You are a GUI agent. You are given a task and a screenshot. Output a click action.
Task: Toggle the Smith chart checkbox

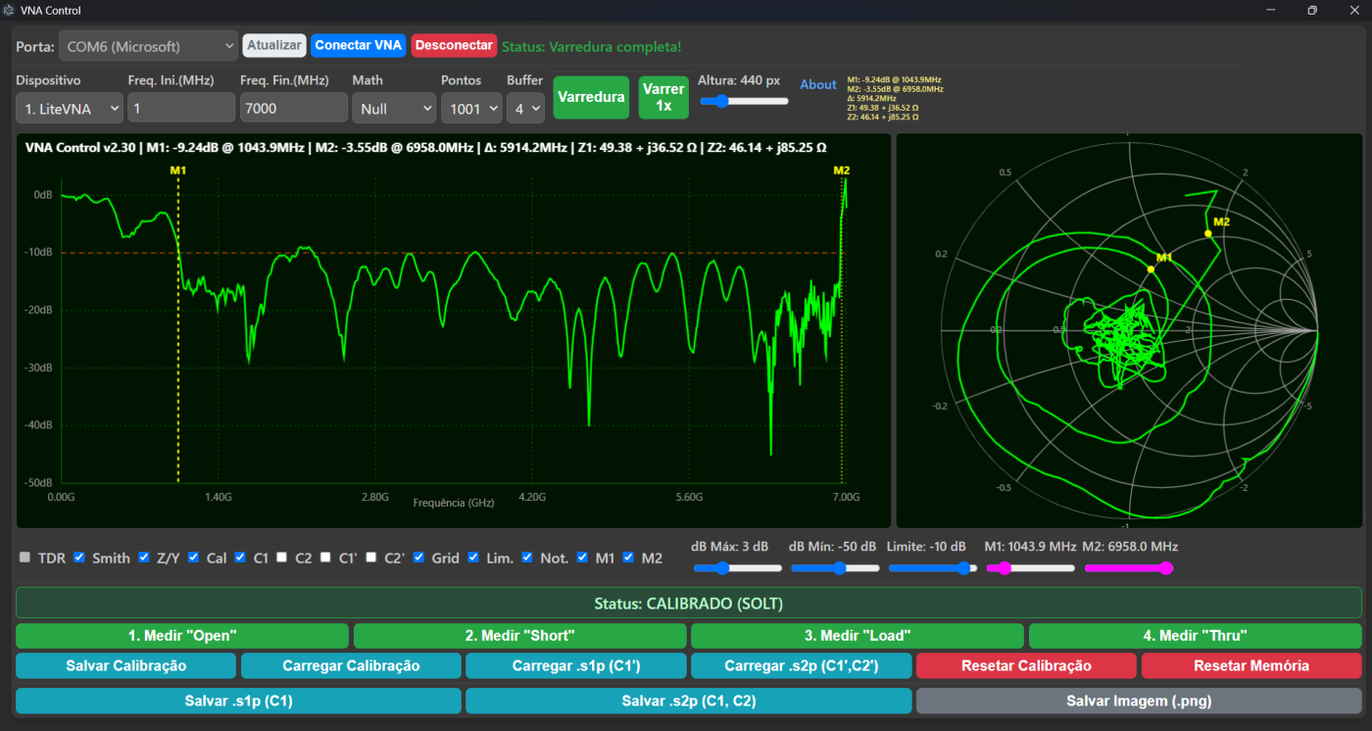[79, 558]
